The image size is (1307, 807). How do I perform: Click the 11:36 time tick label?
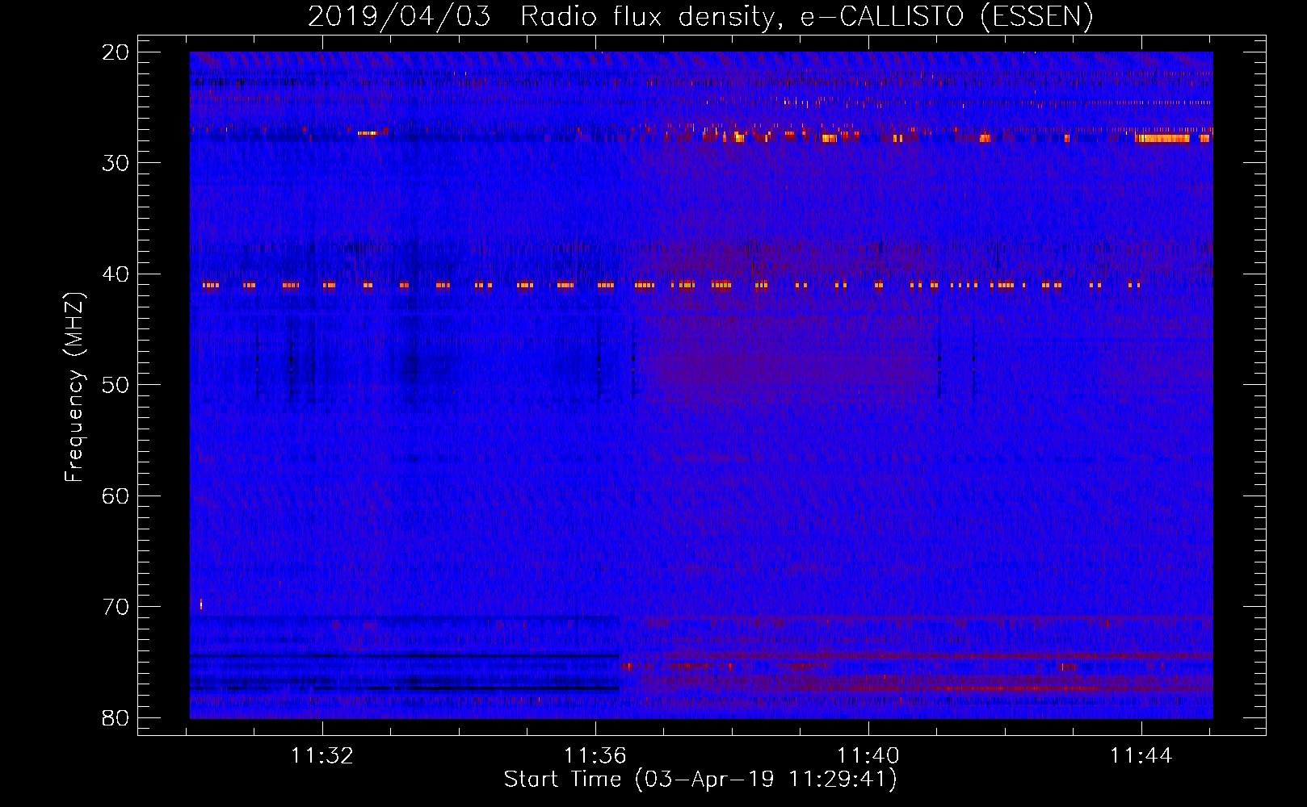point(595,756)
